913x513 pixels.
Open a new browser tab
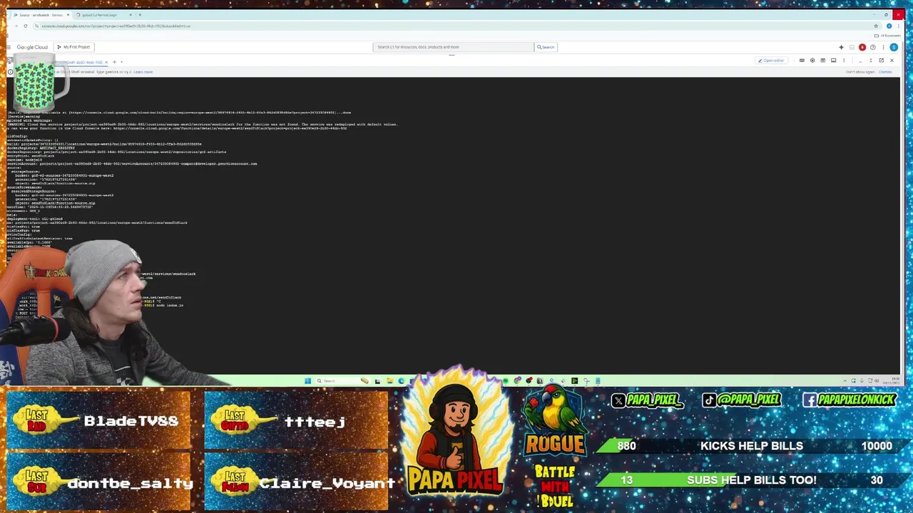pos(140,15)
